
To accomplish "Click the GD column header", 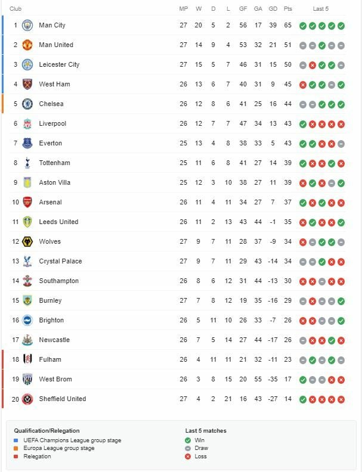I will click(273, 9).
